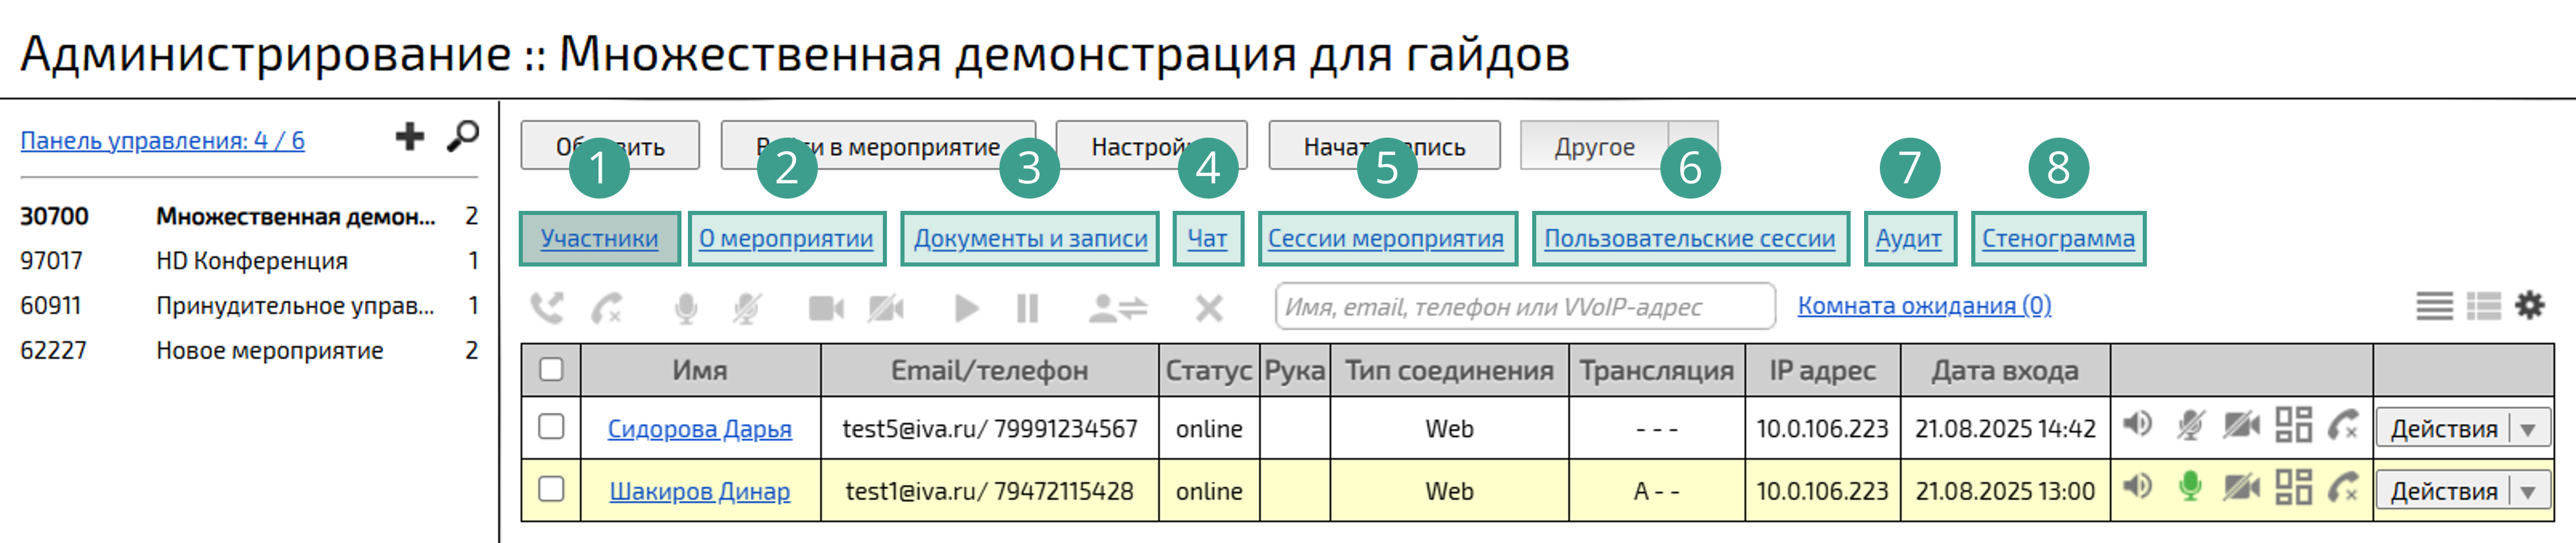Click the plus icon to add event
Screen dimensions: 2576x543
409,136
